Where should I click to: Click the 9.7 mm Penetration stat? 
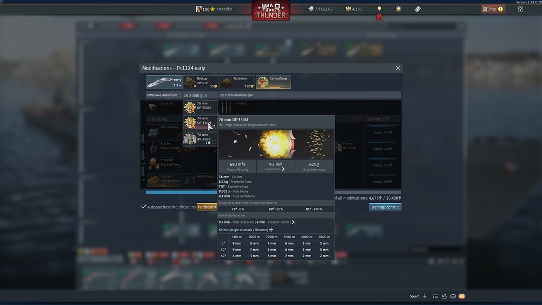pyautogui.click(x=276, y=167)
